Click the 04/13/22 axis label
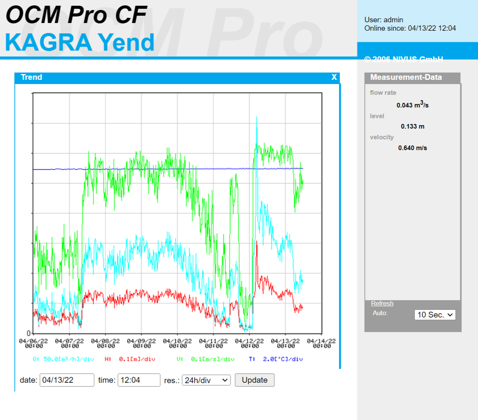 (285, 343)
